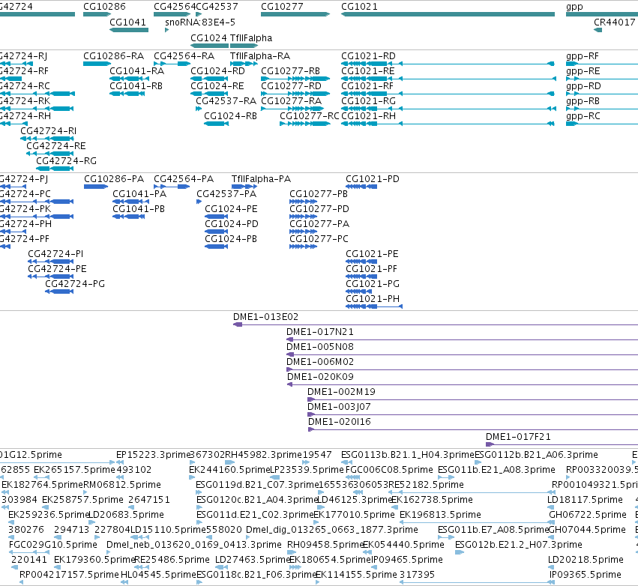
Task: Select the CG42724-RG transcript
Action: [x=55, y=169]
